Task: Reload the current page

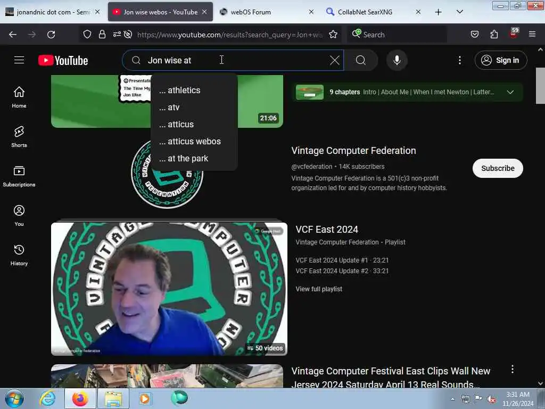Action: click(51, 35)
